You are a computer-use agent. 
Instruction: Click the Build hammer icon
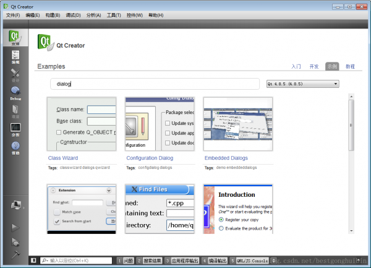[x=15, y=255]
